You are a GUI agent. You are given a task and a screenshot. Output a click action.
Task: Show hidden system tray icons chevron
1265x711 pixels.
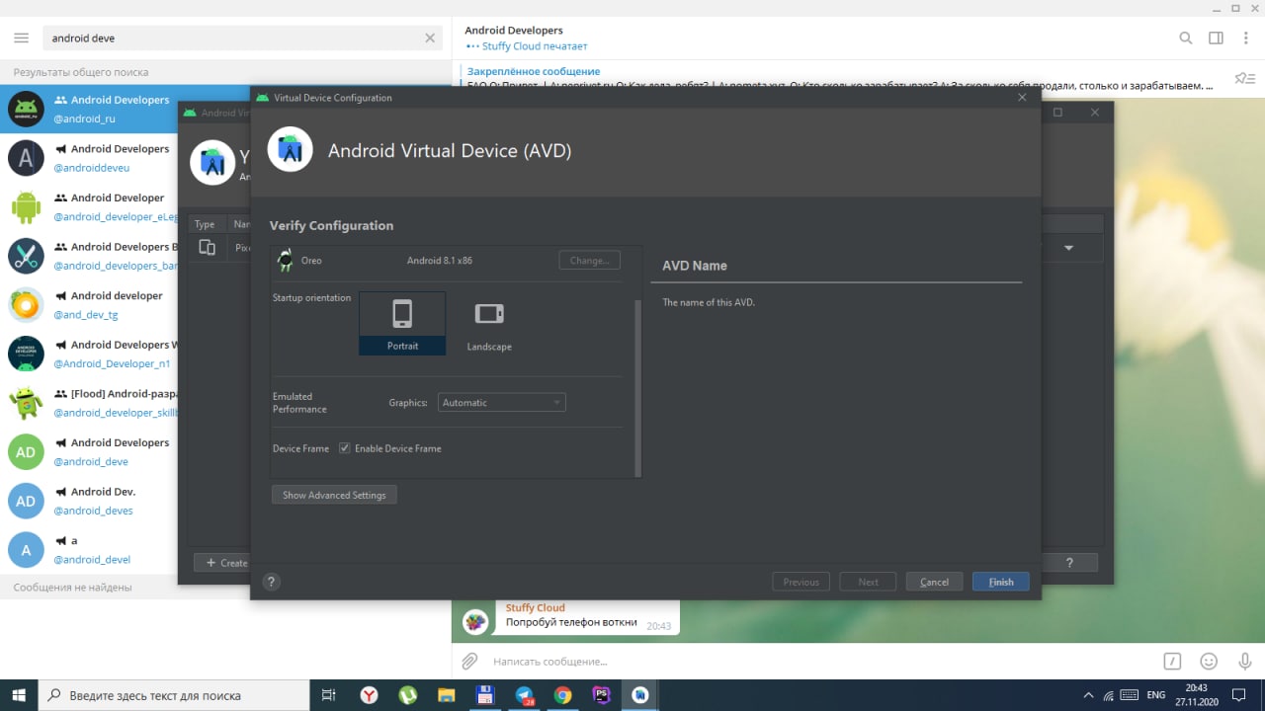click(x=1089, y=695)
